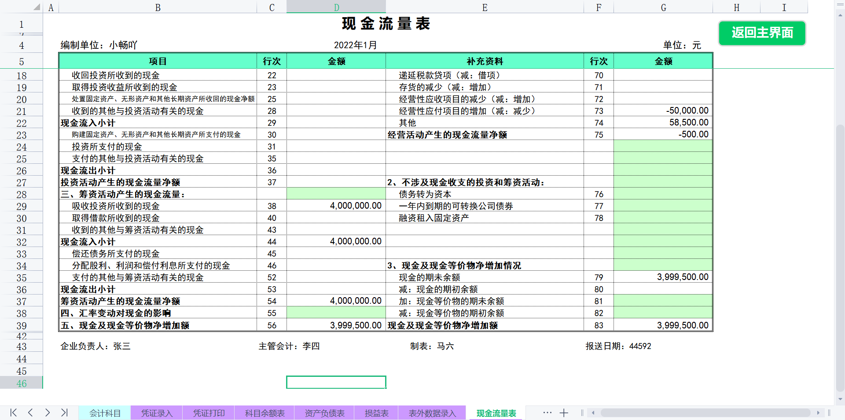Image resolution: width=845 pixels, height=420 pixels.
Task: Select the next sheet arrow icon
Action: (x=47, y=413)
